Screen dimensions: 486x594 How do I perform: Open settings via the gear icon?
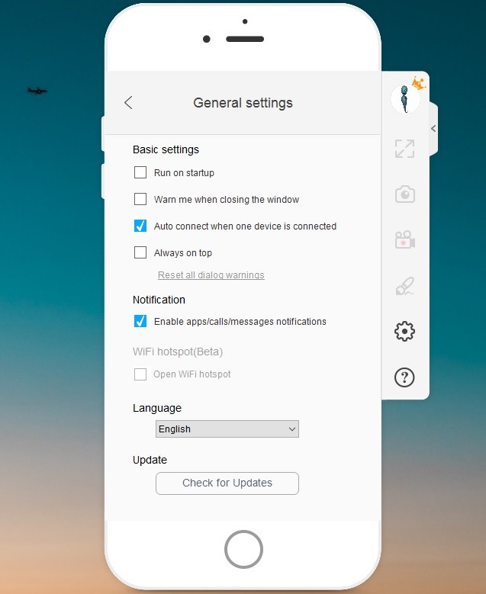[404, 332]
